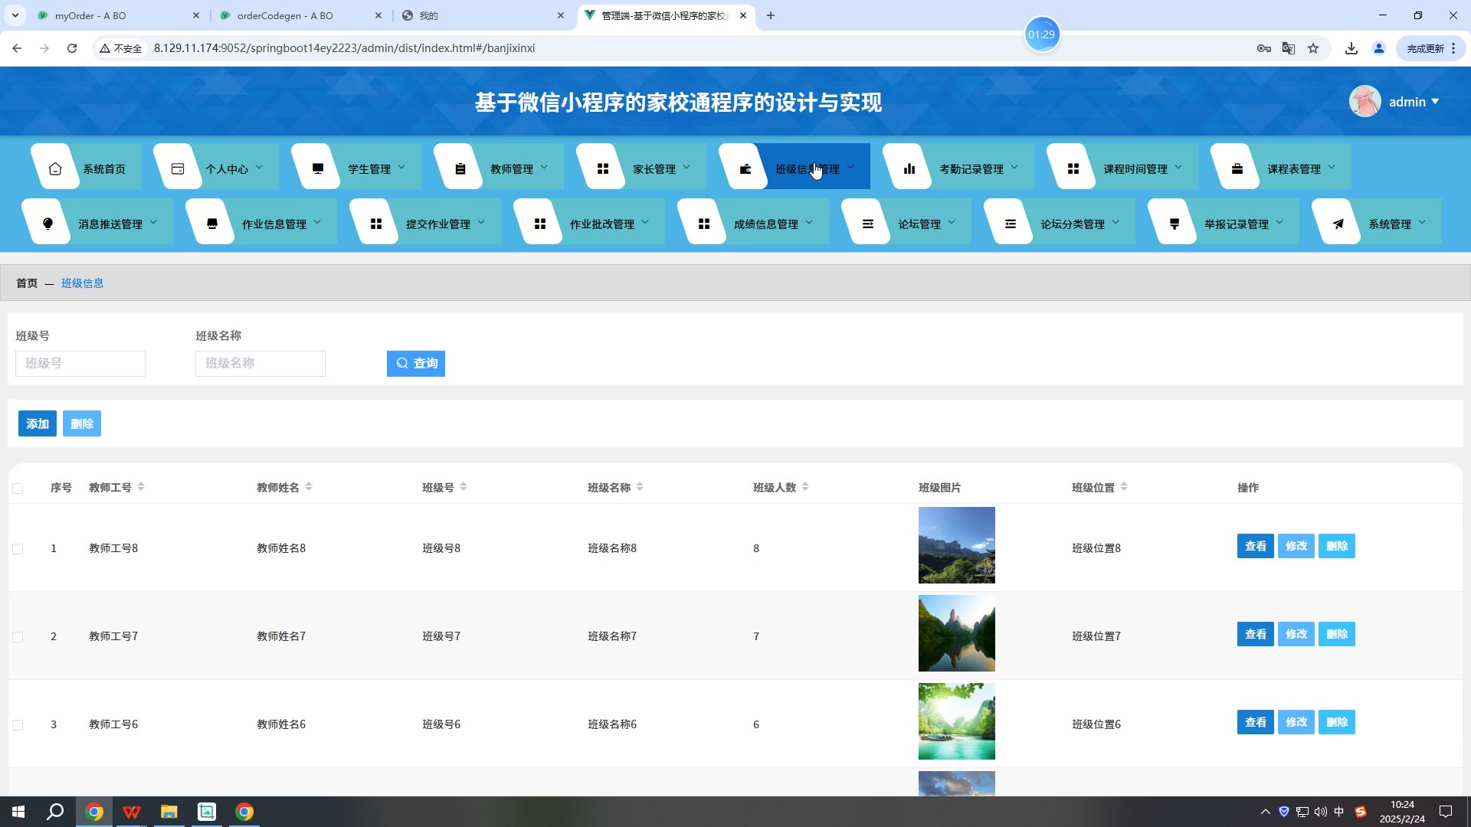1471x827 pixels.
Task: Bookmark this page with the star icon
Action: click(1313, 48)
